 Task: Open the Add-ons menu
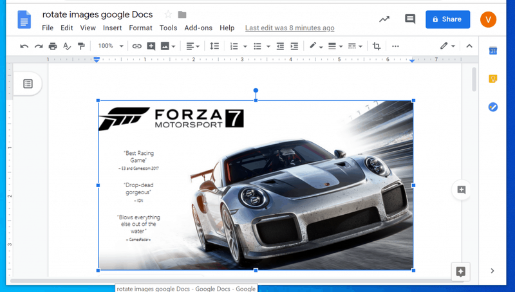198,28
